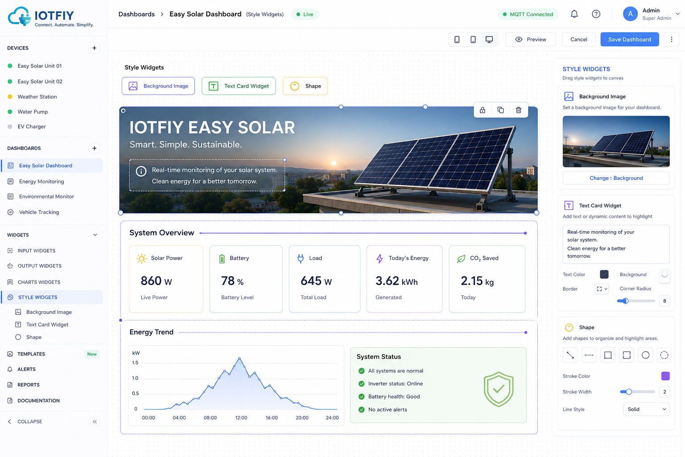
Task: Open the three-dot more options menu
Action: point(672,40)
